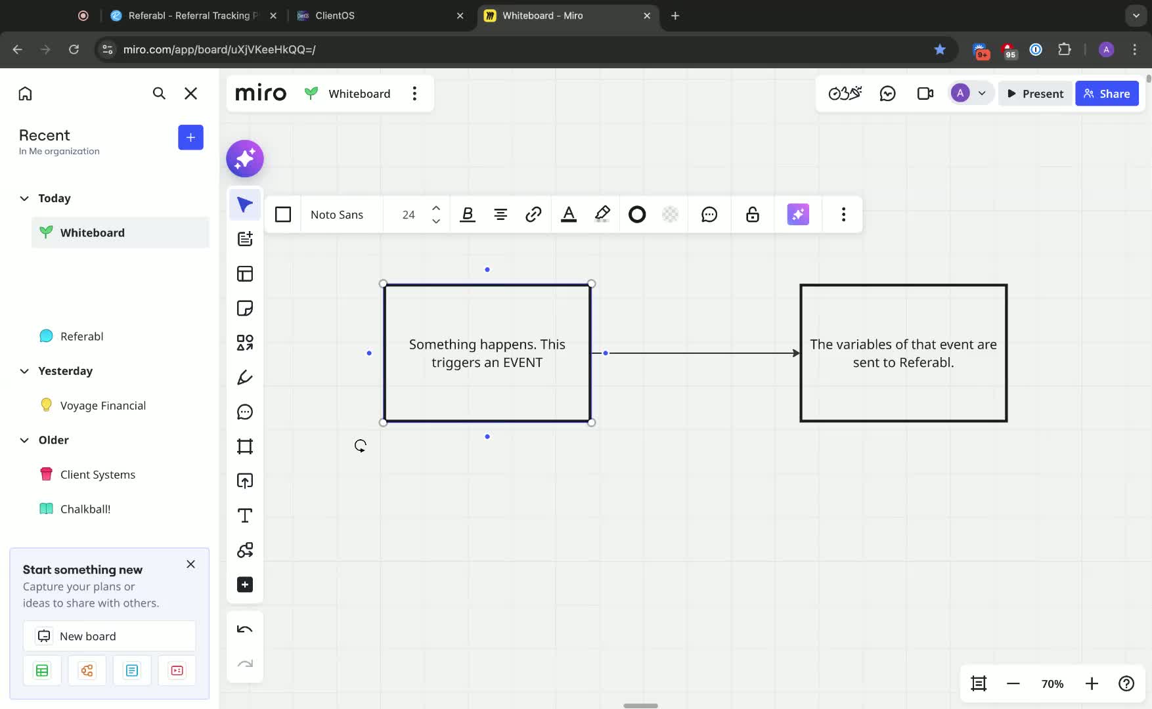This screenshot has width=1152, height=709.
Task: Select the pen drawing tool
Action: [245, 377]
